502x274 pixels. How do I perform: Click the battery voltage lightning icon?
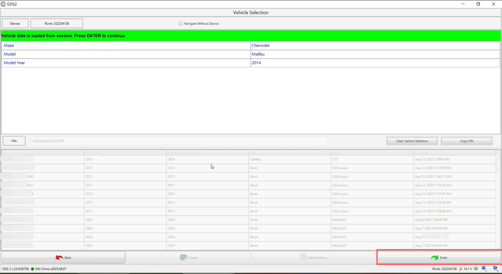461,269
